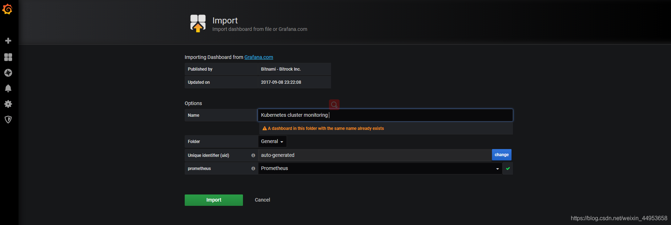Open the Grafana home logo
This screenshot has height=225, width=671.
coord(7,9)
